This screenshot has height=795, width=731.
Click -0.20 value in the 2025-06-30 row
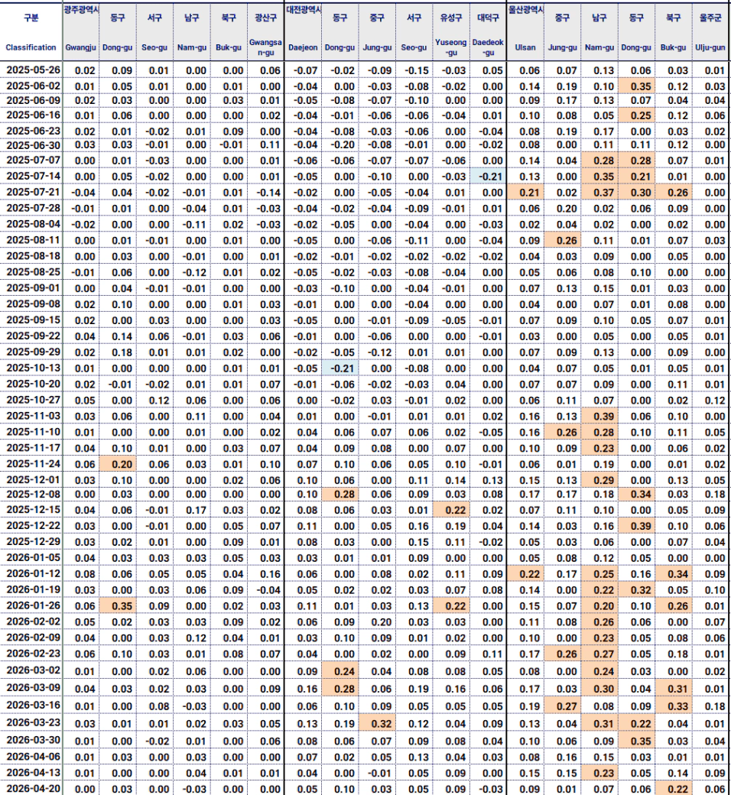(x=342, y=145)
